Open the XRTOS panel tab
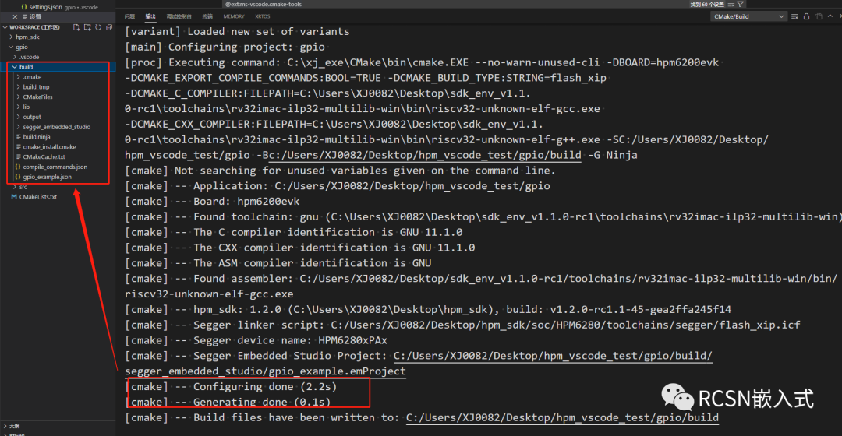 click(263, 16)
